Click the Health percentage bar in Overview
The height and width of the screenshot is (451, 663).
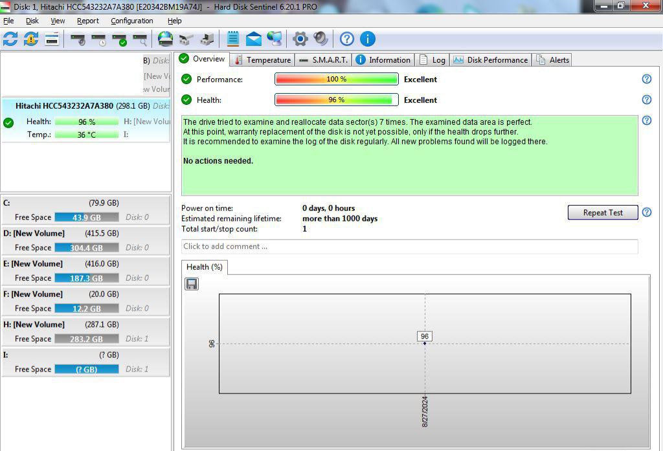pyautogui.click(x=336, y=100)
